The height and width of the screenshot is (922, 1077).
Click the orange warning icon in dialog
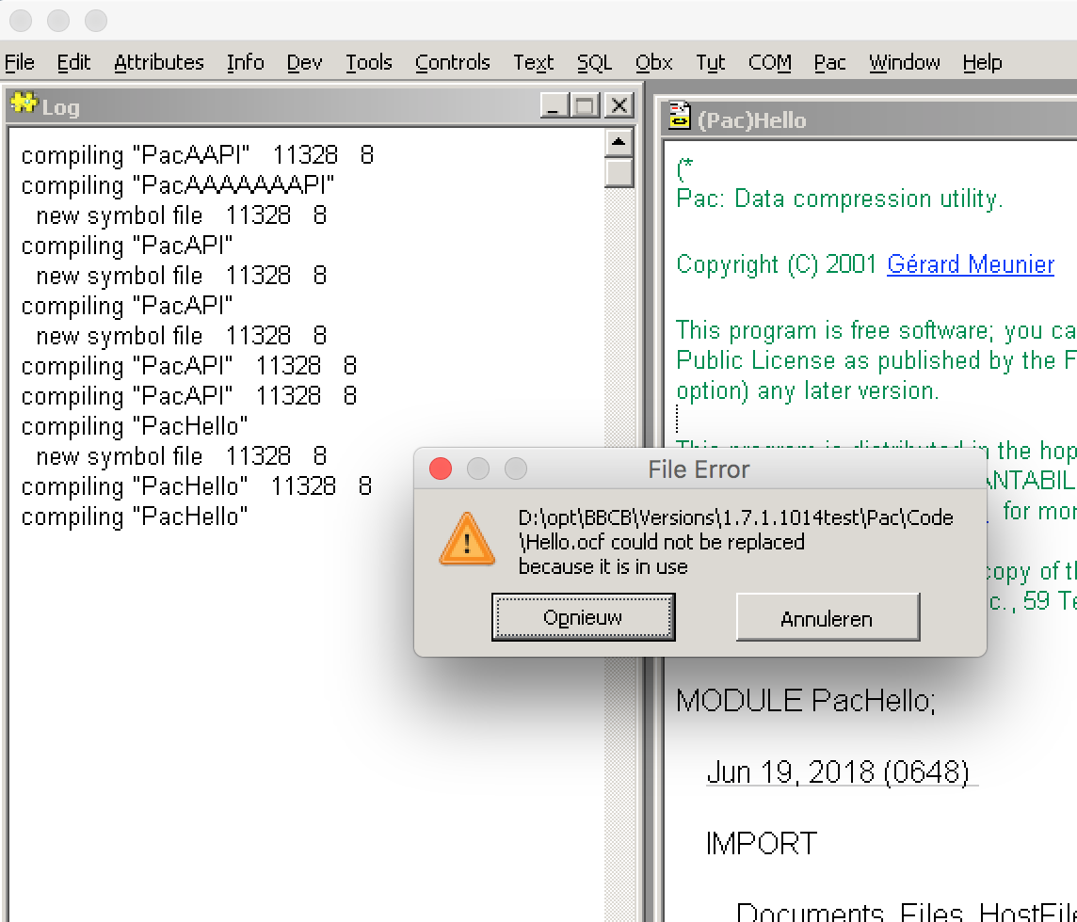(467, 540)
